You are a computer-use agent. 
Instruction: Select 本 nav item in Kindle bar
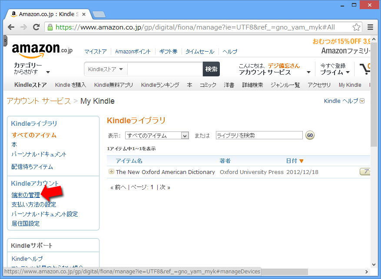pyautogui.click(x=189, y=85)
